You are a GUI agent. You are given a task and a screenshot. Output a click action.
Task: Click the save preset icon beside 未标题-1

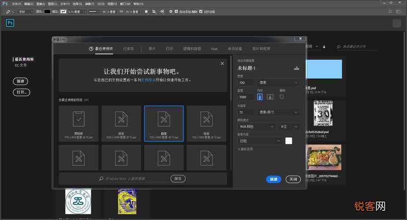click(x=296, y=68)
